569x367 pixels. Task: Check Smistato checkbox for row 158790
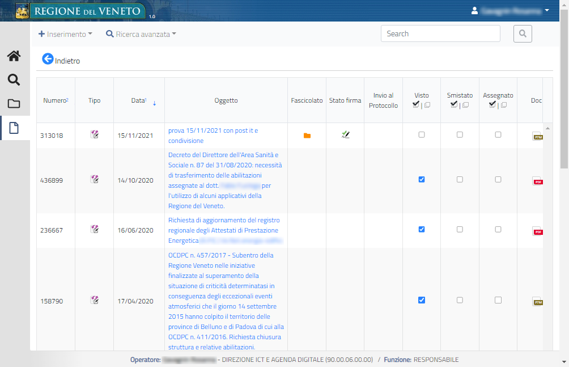coord(460,299)
